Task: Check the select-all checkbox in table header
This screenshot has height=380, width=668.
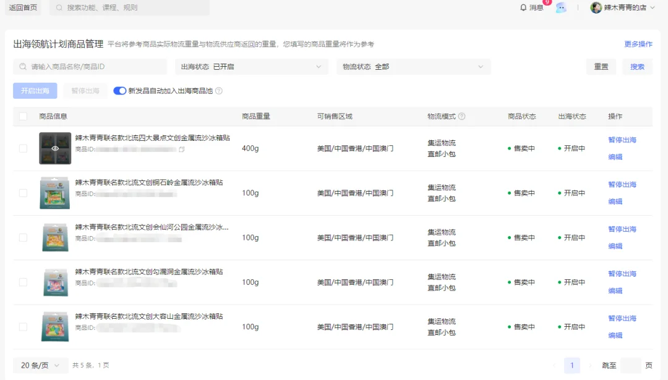Action: pyautogui.click(x=23, y=116)
